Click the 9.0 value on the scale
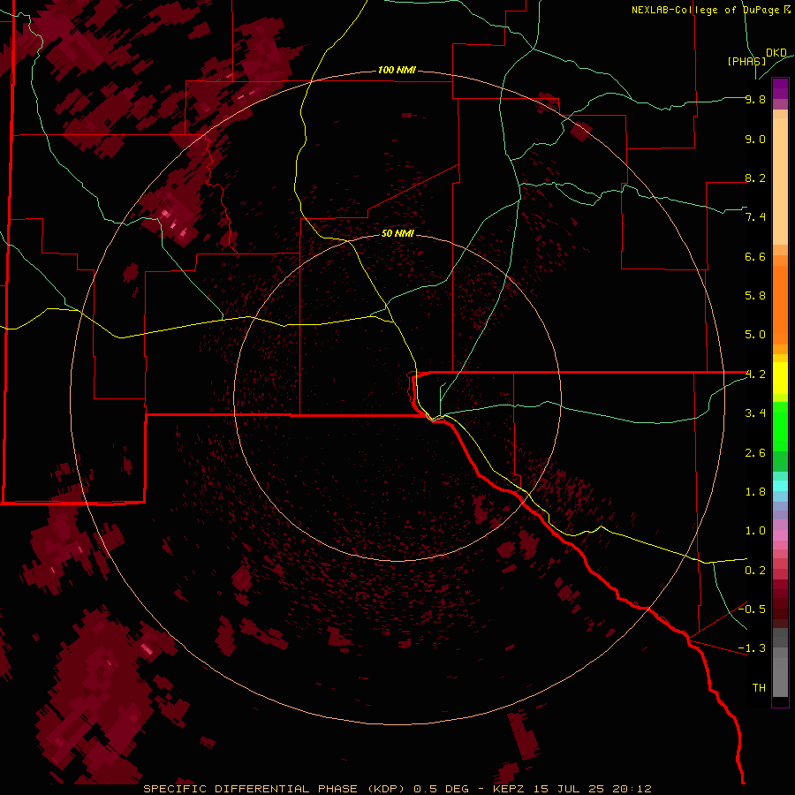Image resolution: width=795 pixels, height=795 pixels. point(755,139)
